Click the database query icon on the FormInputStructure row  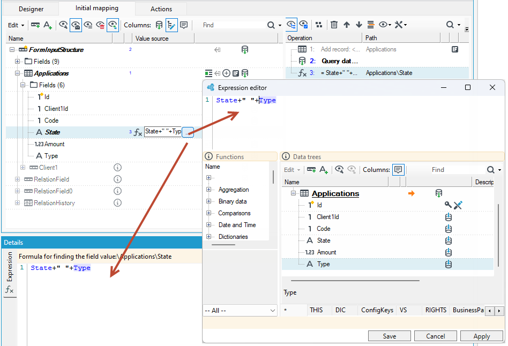click(x=245, y=50)
